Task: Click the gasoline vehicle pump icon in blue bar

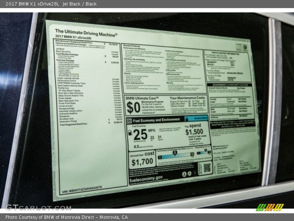Action: pos(187,119)
